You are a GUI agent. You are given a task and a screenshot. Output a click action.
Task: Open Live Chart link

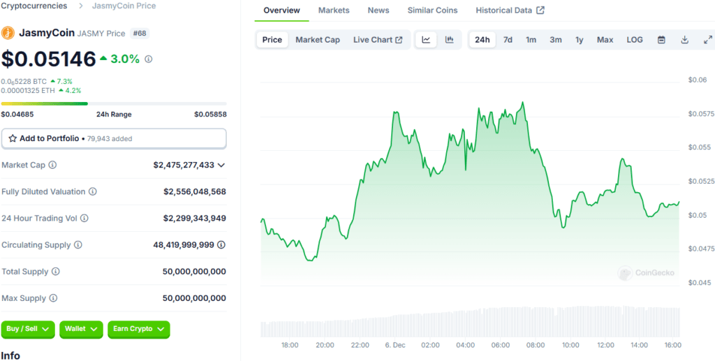point(378,40)
